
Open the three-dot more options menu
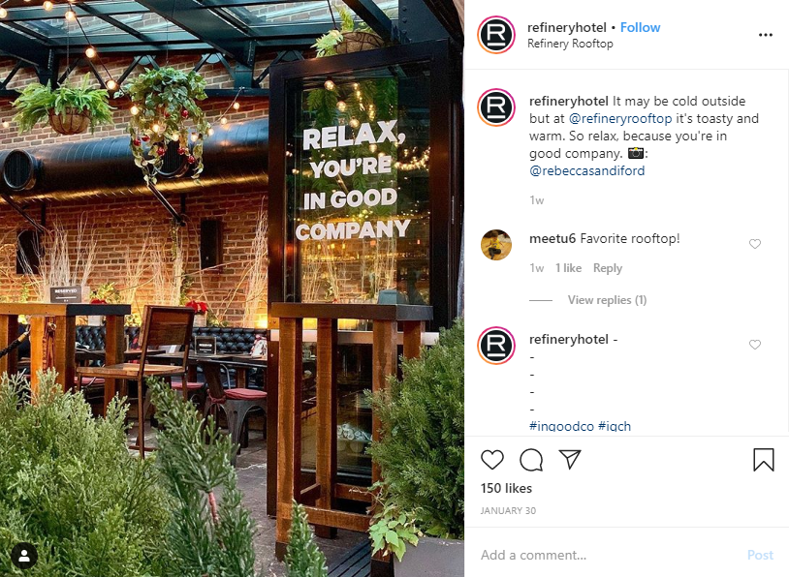[766, 35]
